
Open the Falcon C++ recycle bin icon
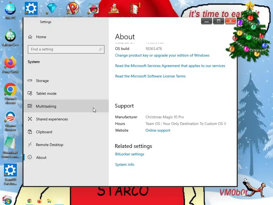(x=10, y=38)
